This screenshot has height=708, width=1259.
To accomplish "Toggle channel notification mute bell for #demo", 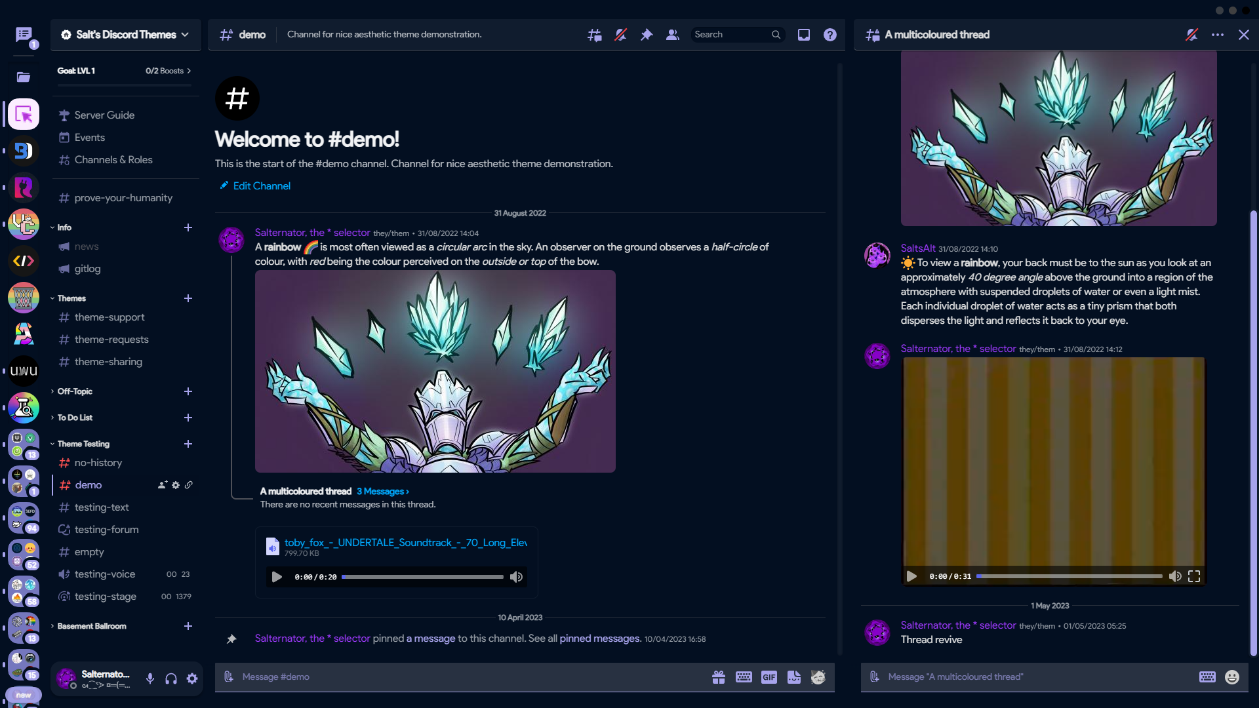I will coord(620,35).
